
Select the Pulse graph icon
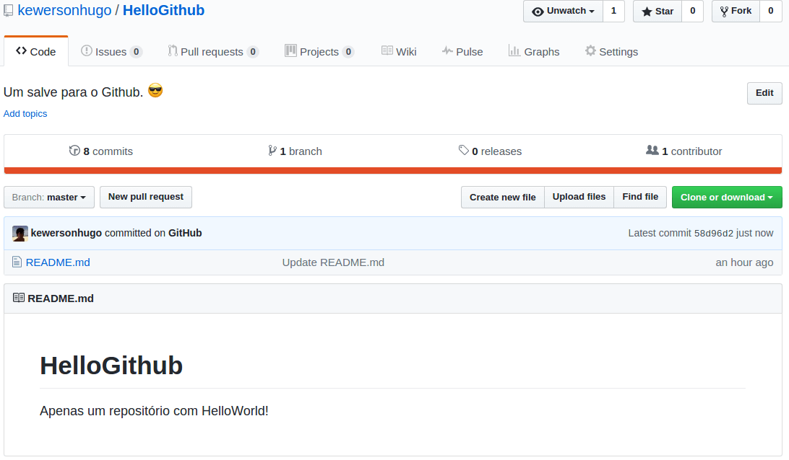tap(447, 51)
